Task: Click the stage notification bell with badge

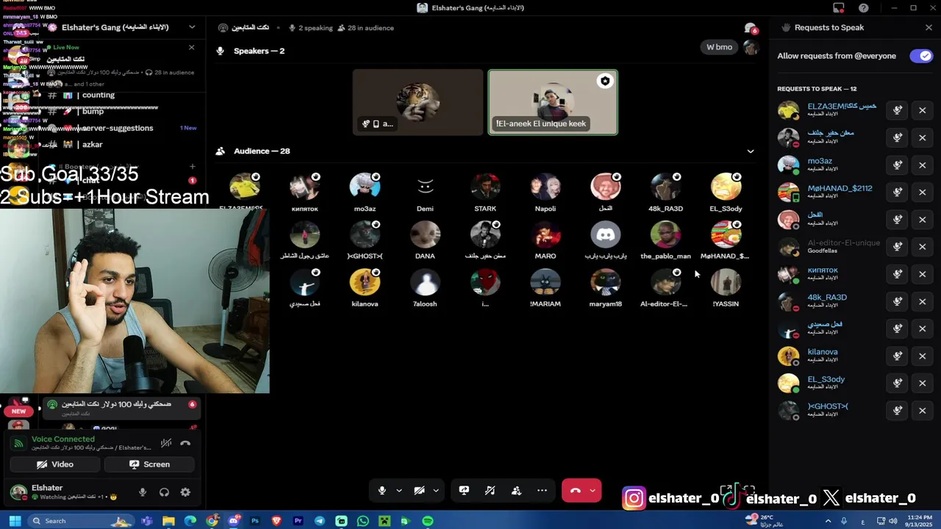Action: click(x=750, y=28)
